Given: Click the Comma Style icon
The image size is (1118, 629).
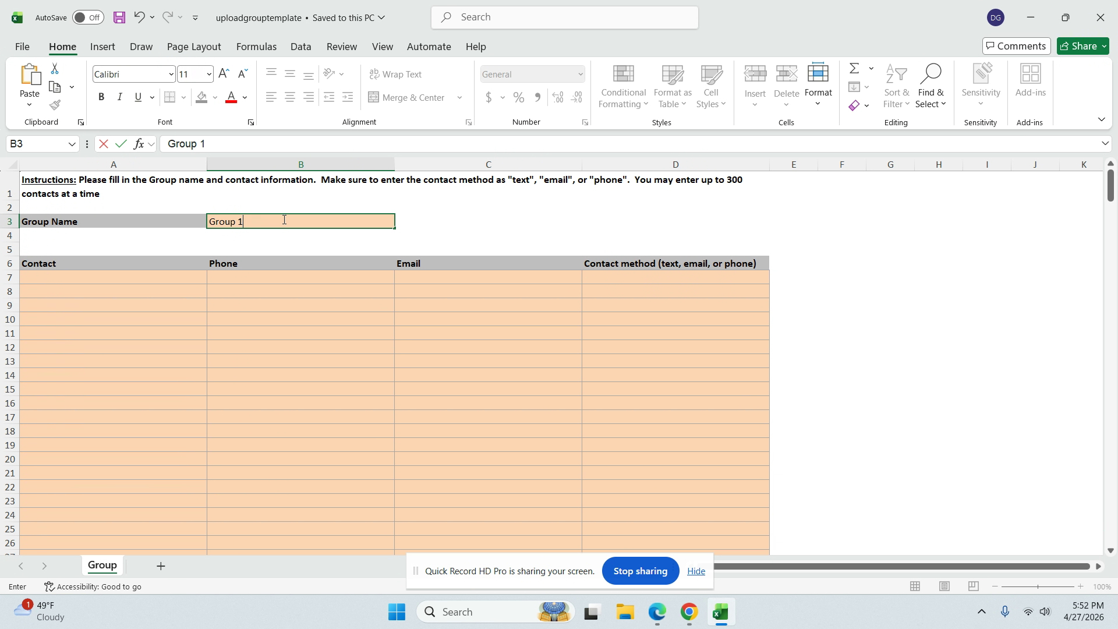Looking at the screenshot, I should pos(537,97).
